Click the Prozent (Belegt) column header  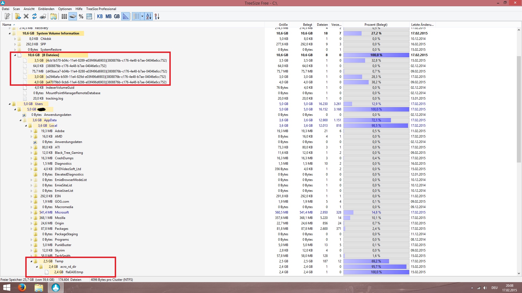[376, 25]
